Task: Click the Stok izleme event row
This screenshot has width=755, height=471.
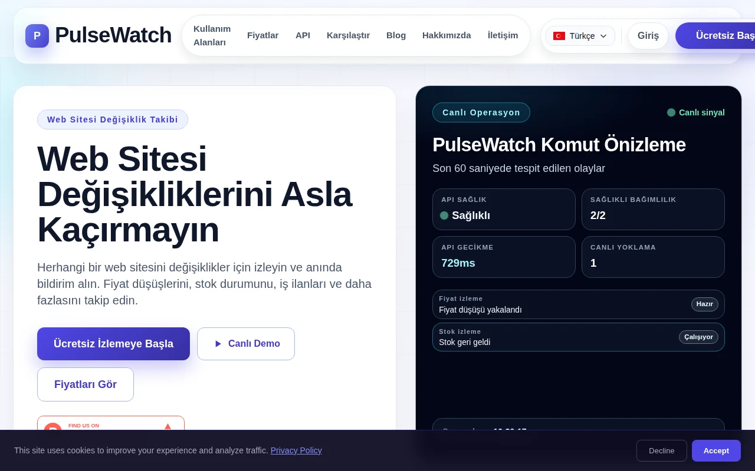Action: coord(579,337)
